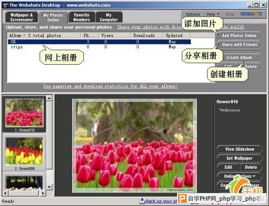Switch to My Computer tab
The height and width of the screenshot is (206, 269).
coord(109,17)
